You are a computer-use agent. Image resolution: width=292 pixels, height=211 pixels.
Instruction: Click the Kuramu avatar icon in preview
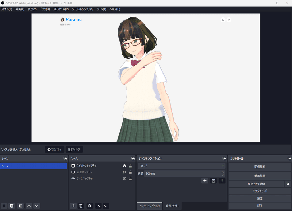click(x=62, y=20)
